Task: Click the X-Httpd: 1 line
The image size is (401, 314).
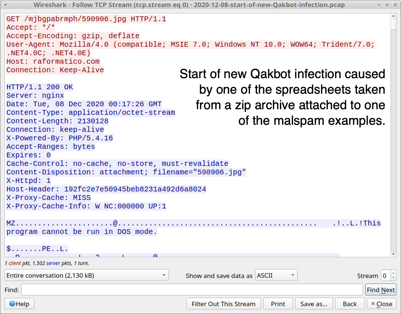Action: [29, 181]
